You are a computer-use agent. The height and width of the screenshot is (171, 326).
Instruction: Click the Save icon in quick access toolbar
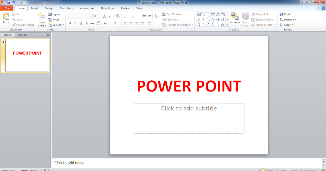point(8,2)
